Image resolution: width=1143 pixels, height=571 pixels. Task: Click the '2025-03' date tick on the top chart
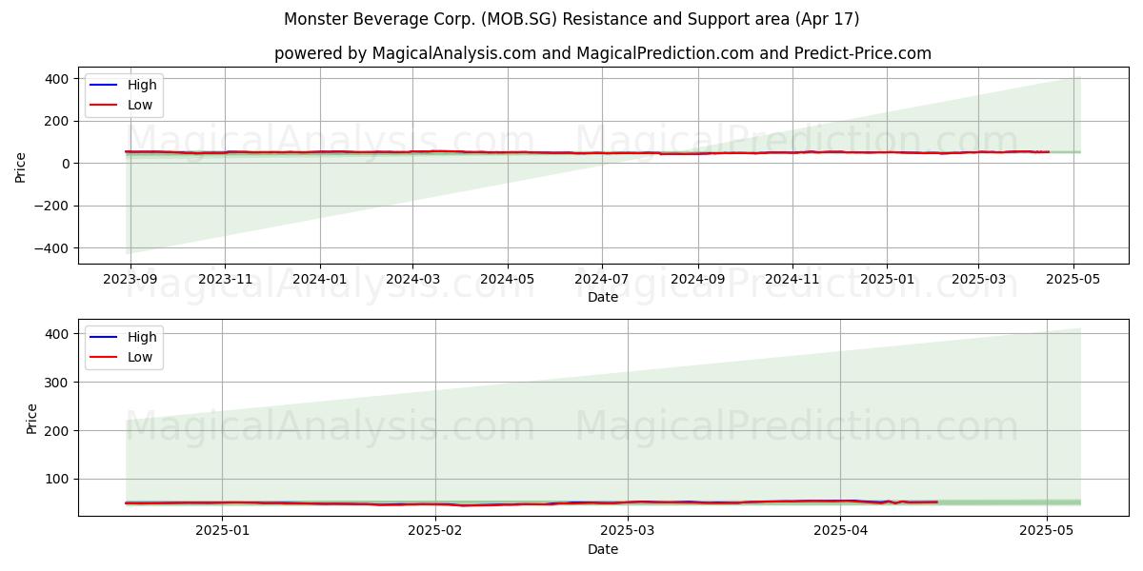[x=977, y=280]
